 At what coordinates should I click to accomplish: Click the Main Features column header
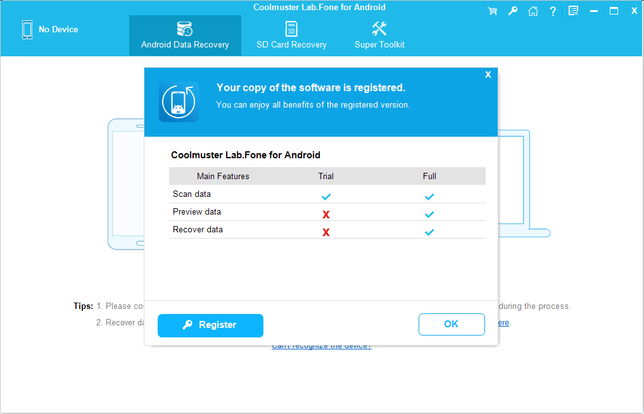pos(223,176)
